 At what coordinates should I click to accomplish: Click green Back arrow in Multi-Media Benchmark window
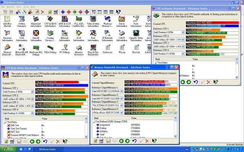point(32,141)
